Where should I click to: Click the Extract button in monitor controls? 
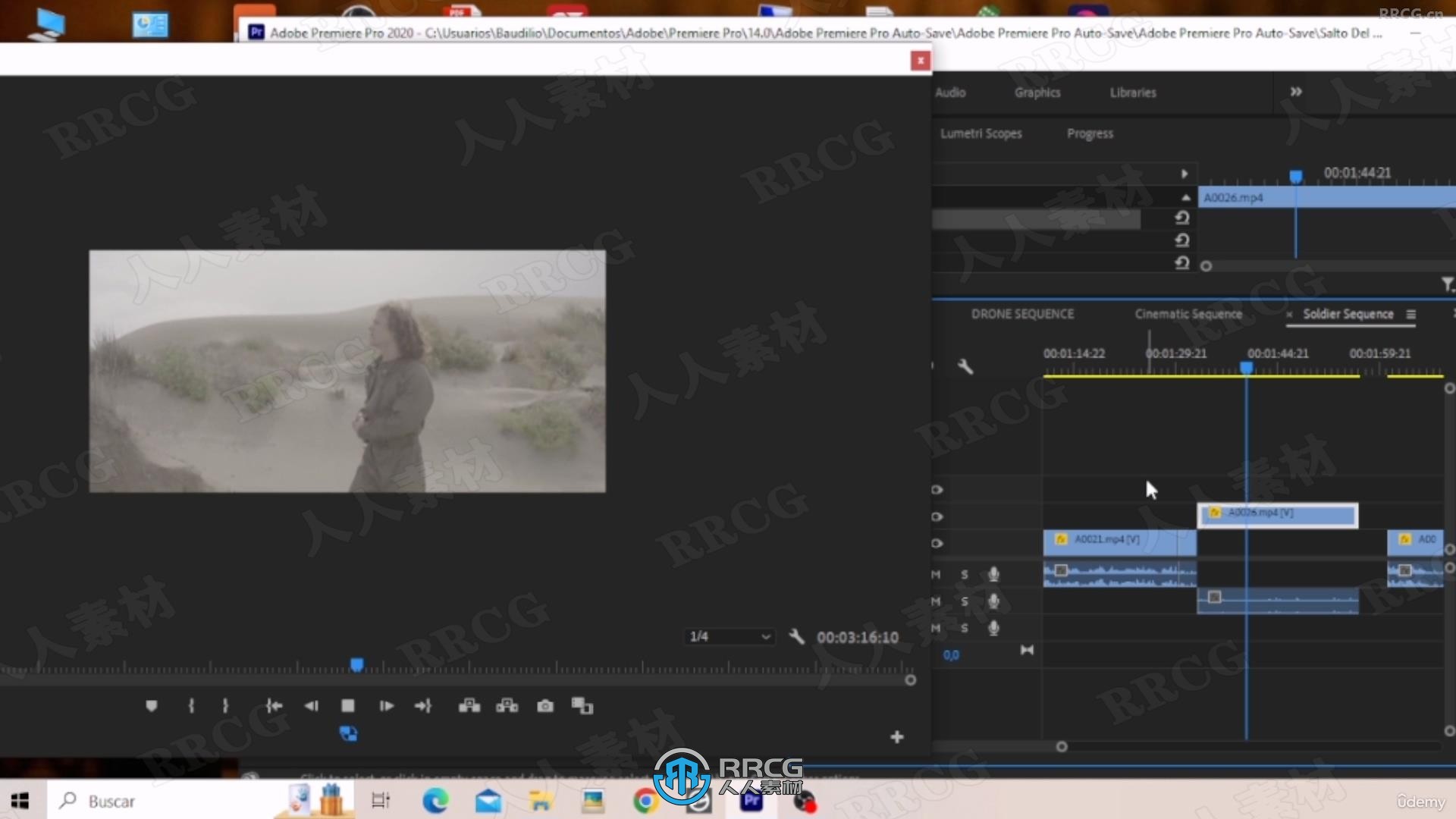[507, 706]
